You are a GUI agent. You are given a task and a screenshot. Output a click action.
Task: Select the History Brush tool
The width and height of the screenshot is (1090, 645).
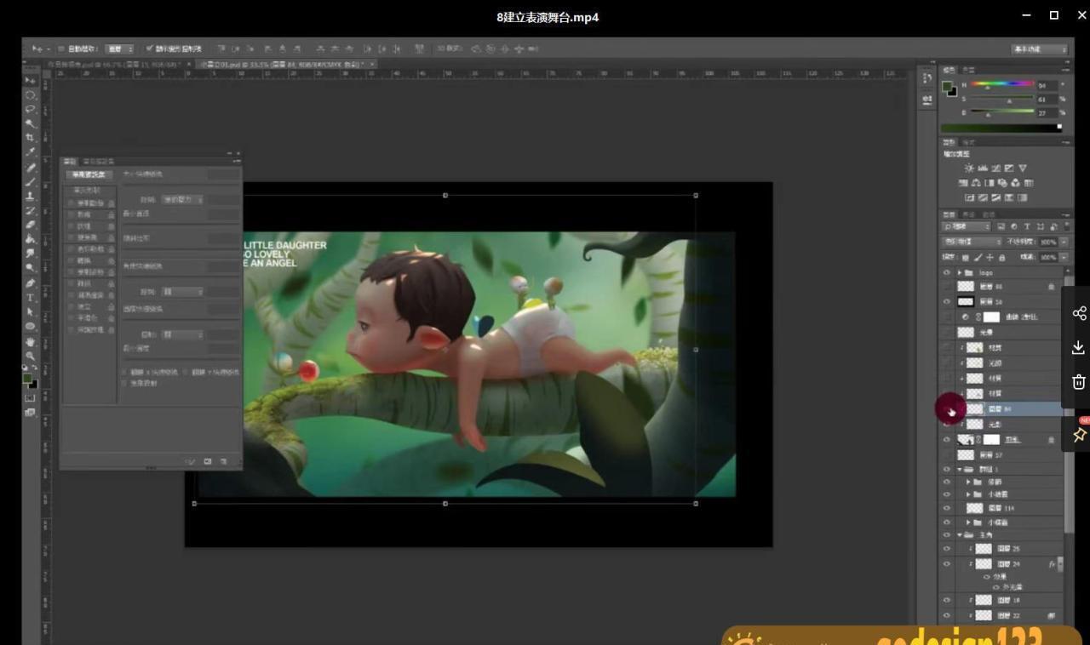(x=30, y=210)
